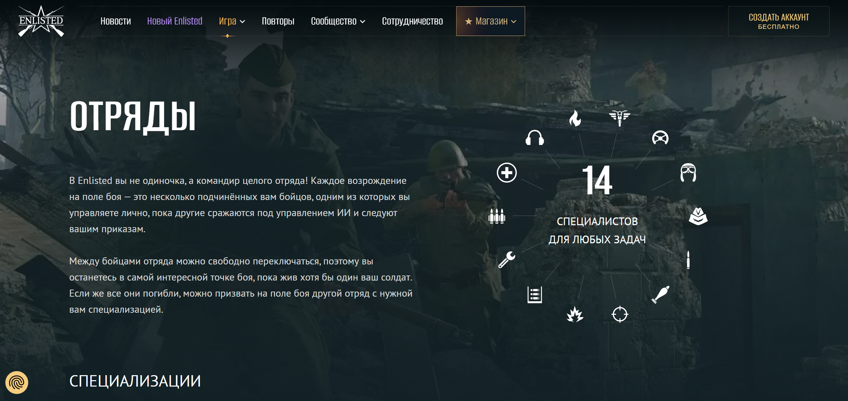Expand the Игра dropdown menu
The width and height of the screenshot is (848, 401).
point(232,21)
